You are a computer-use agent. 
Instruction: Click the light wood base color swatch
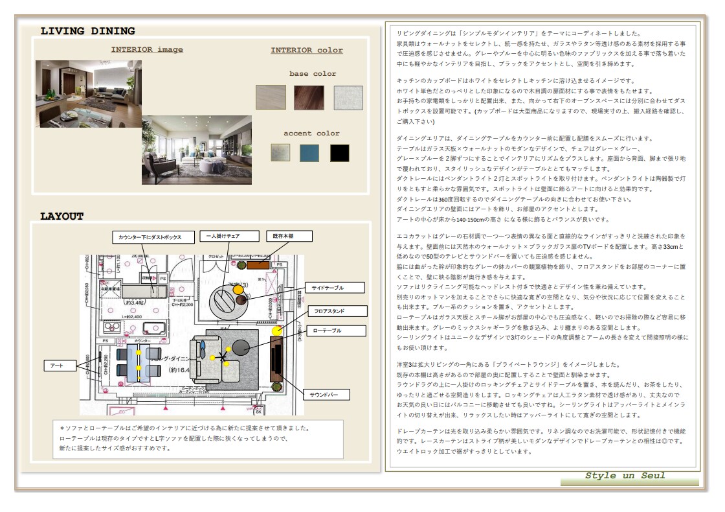pos(271,97)
